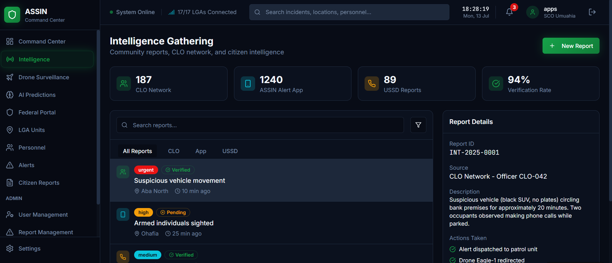612x263 pixels.
Task: Click the 1240 ASSIN Alert App card
Action: tap(293, 84)
